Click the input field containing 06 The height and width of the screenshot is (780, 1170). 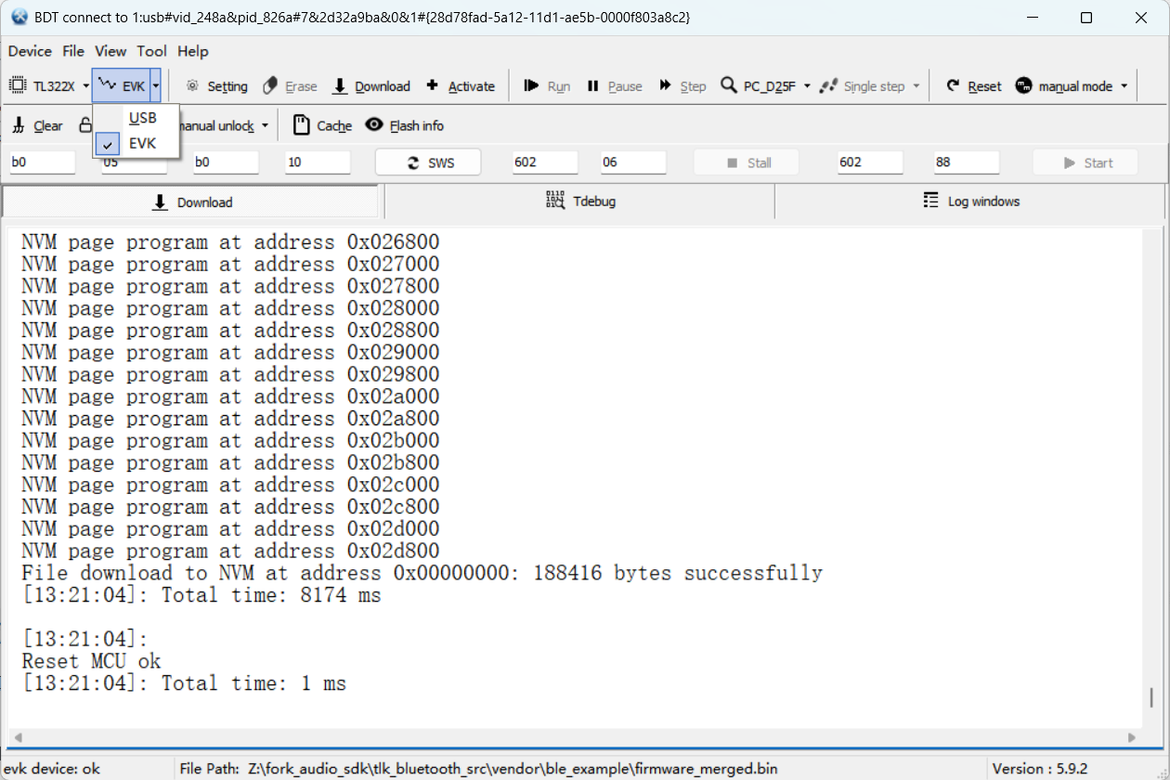(633, 162)
